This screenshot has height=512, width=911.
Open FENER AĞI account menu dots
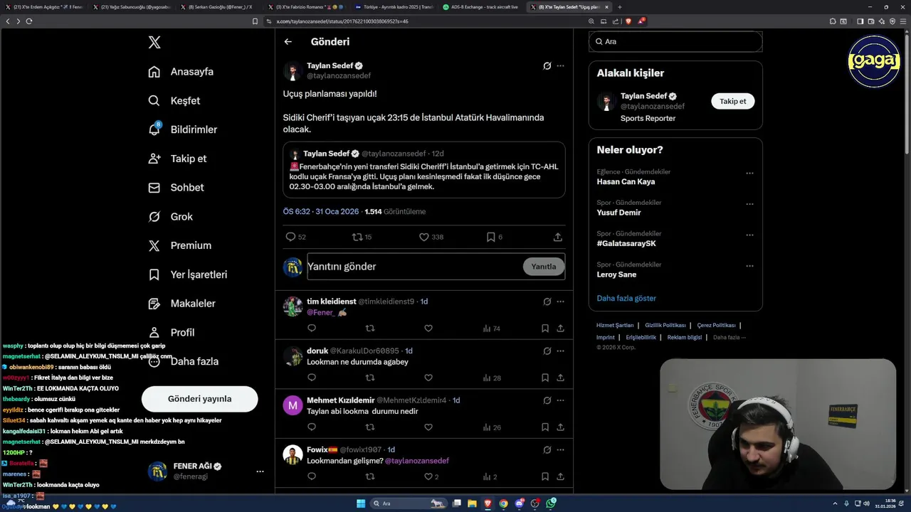click(260, 471)
